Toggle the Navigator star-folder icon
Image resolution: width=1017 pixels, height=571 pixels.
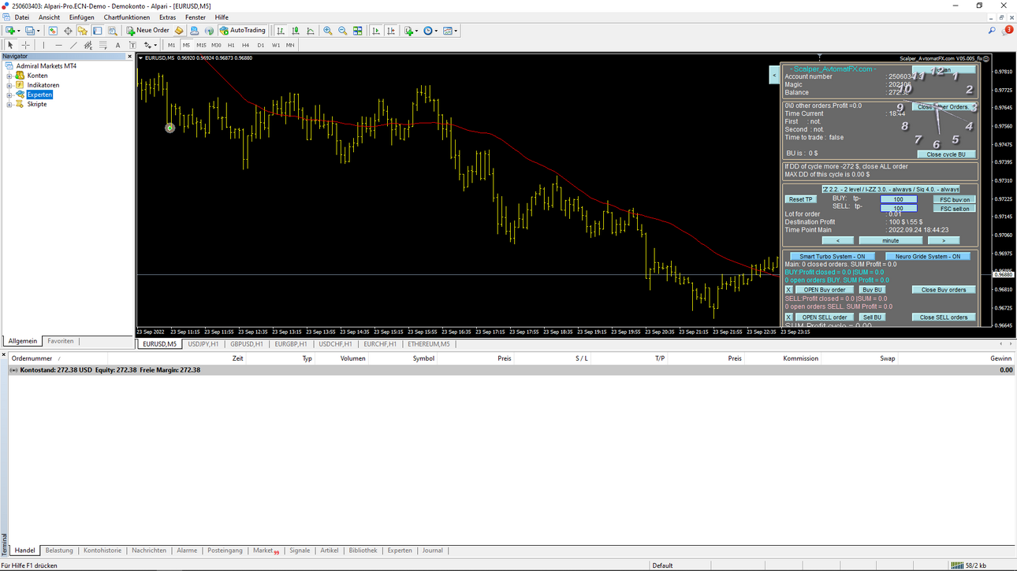(83, 31)
